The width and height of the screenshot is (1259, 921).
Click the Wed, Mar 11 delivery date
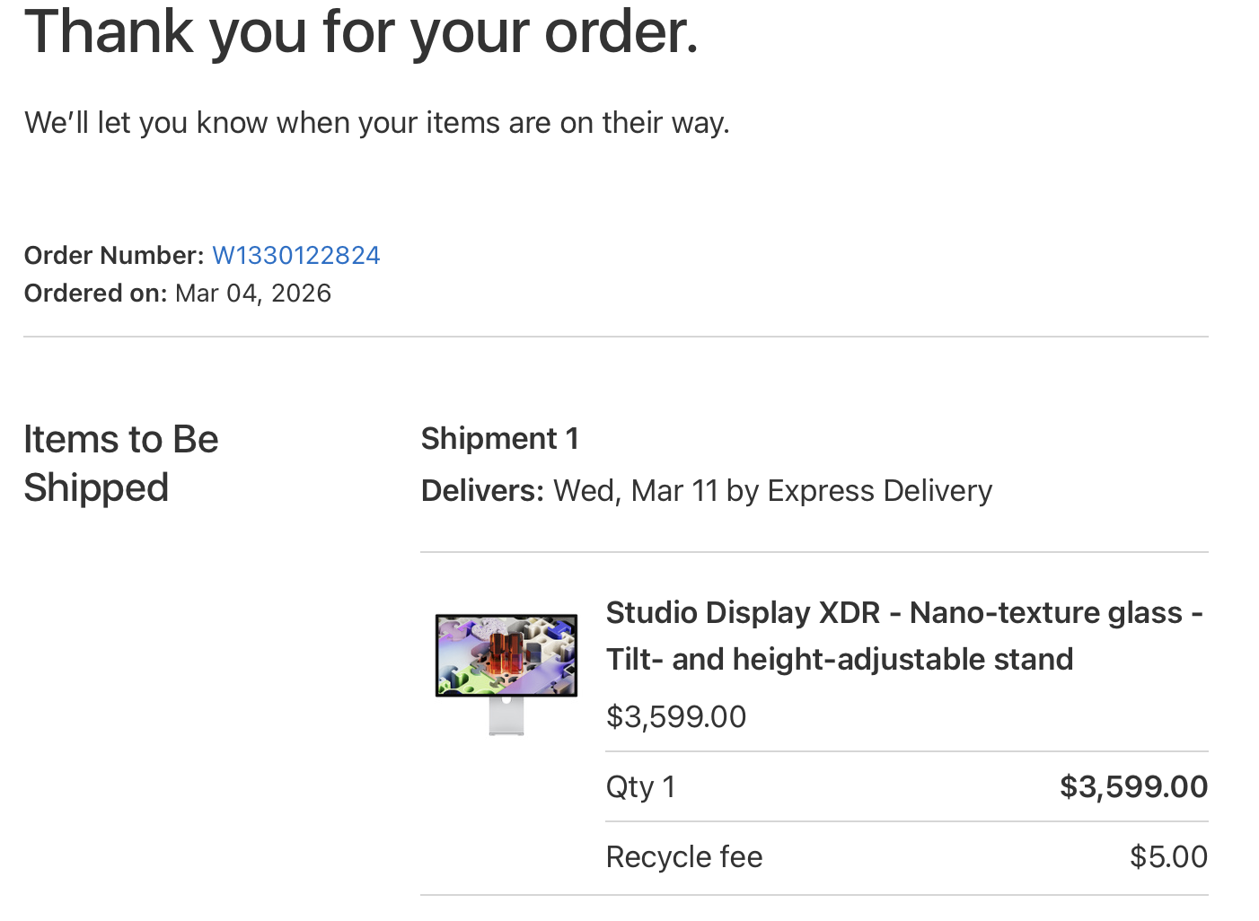click(x=636, y=491)
